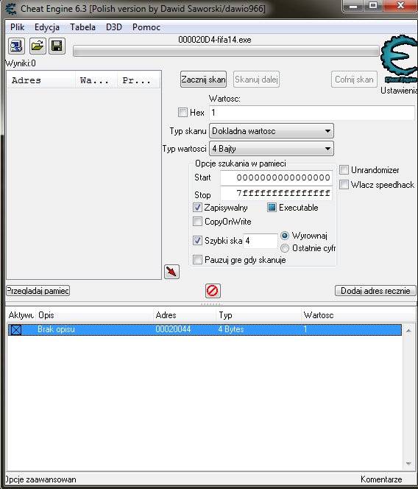Click the Adres header in address table
This screenshot has height=489, width=418.
(x=185, y=315)
